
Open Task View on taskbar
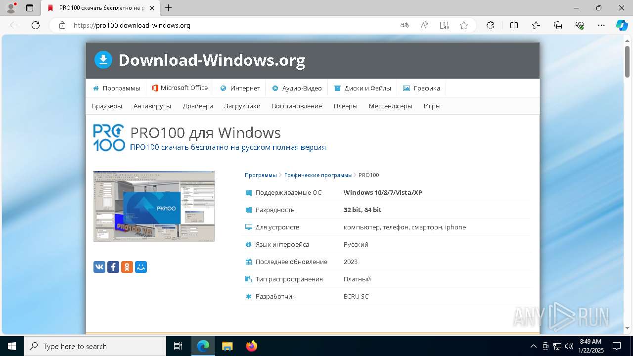point(178,346)
